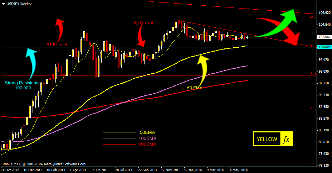Select the Strong Resistance 100.000 text label
Screen dimensions: 332x173
(22, 85)
